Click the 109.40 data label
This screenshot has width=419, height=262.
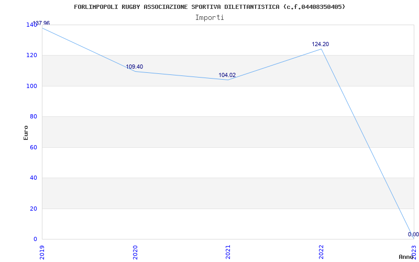pos(135,67)
